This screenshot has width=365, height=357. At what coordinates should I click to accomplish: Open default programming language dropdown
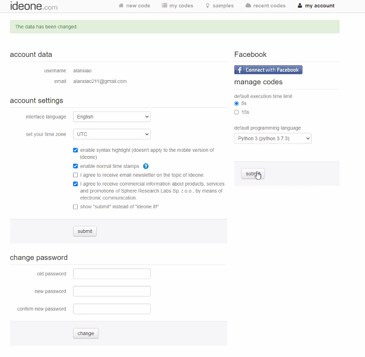272,138
